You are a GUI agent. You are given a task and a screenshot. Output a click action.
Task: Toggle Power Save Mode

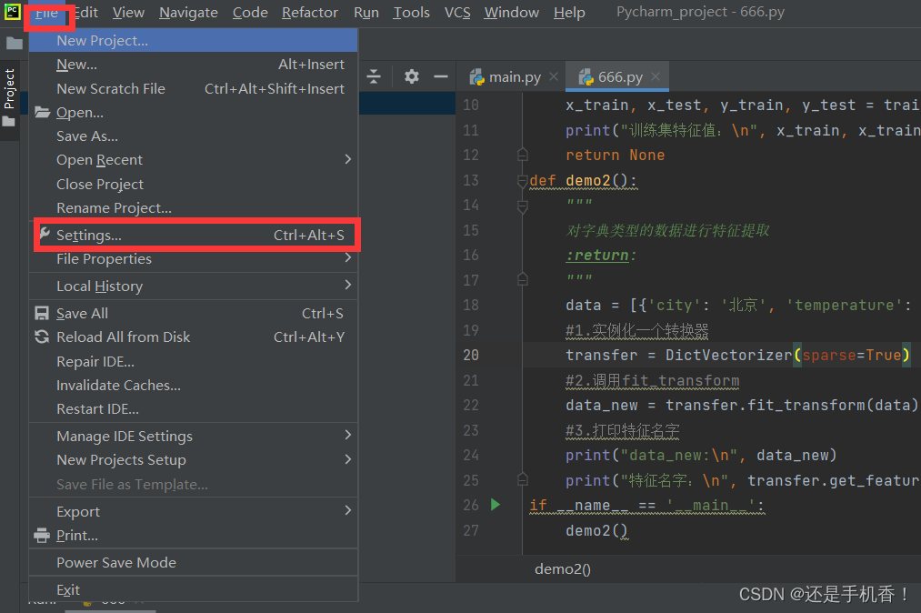coord(194,562)
